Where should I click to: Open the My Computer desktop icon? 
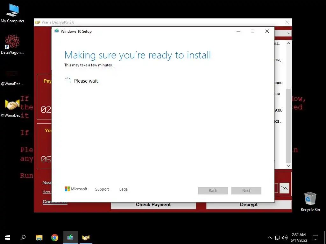coord(12,13)
